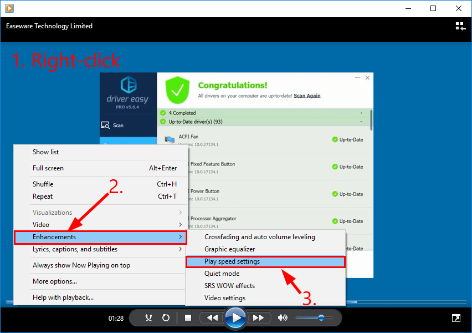Choose Full screen in context menu

pyautogui.click(x=100, y=168)
